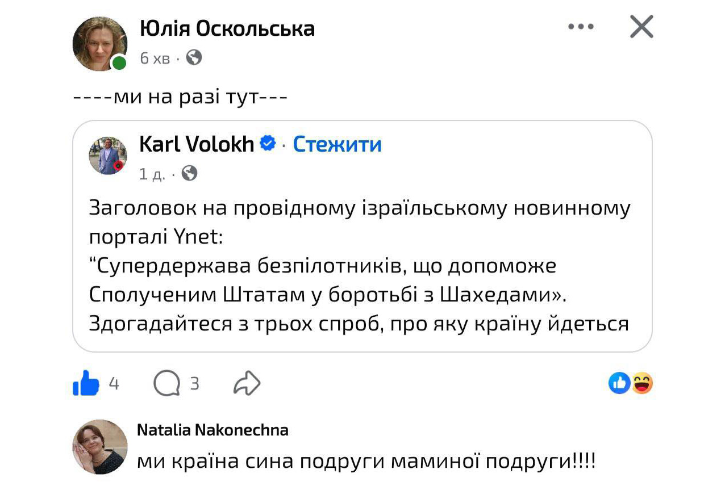Share the post using the arrow icon
Viewport: 725px width, 486px height.
pyautogui.click(x=247, y=384)
